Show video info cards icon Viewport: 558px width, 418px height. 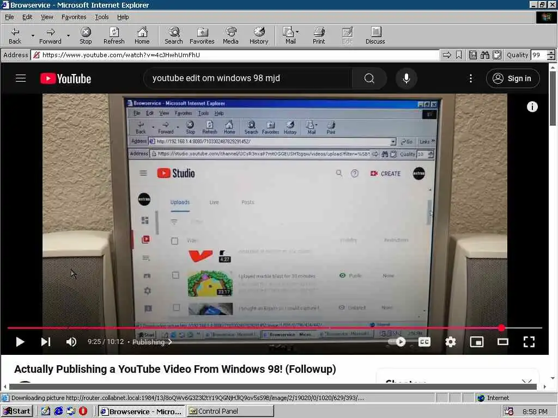click(532, 107)
